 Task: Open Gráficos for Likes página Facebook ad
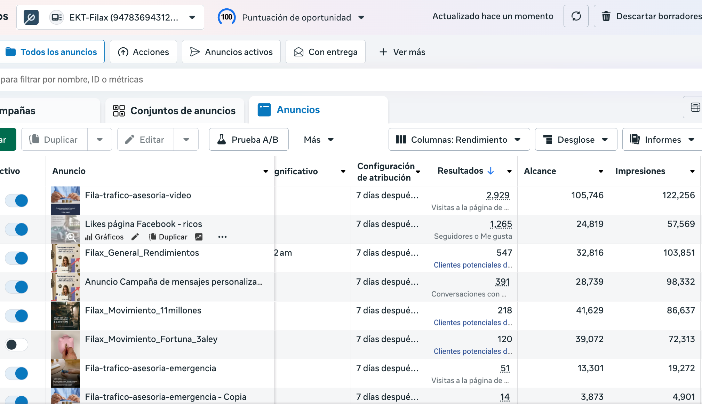104,237
